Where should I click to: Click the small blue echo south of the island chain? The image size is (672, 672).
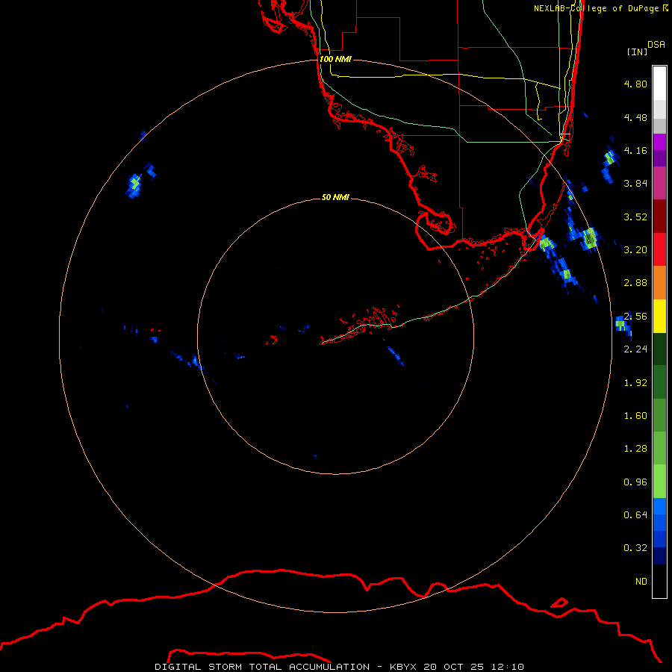(396, 355)
